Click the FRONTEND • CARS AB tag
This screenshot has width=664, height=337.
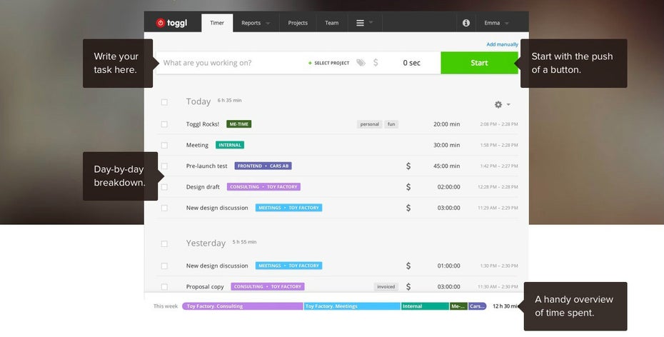[263, 166]
